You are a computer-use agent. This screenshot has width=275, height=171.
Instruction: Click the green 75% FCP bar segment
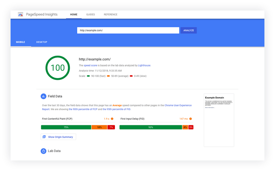pos(66,127)
